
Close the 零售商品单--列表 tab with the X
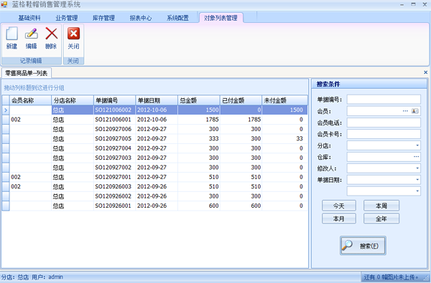[425, 72]
